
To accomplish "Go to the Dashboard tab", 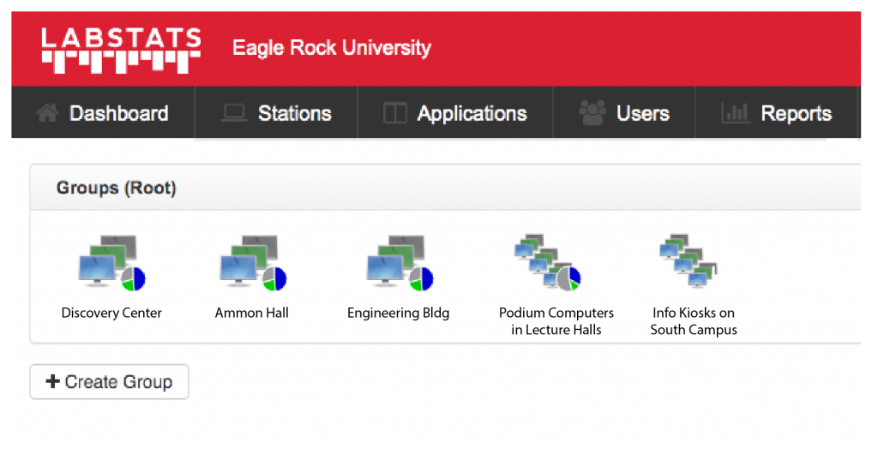I will (103, 113).
